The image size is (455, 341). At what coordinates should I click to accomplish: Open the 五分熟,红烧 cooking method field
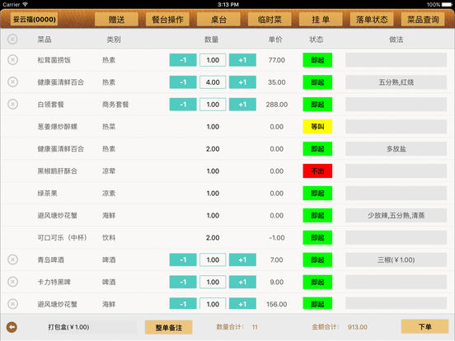396,82
